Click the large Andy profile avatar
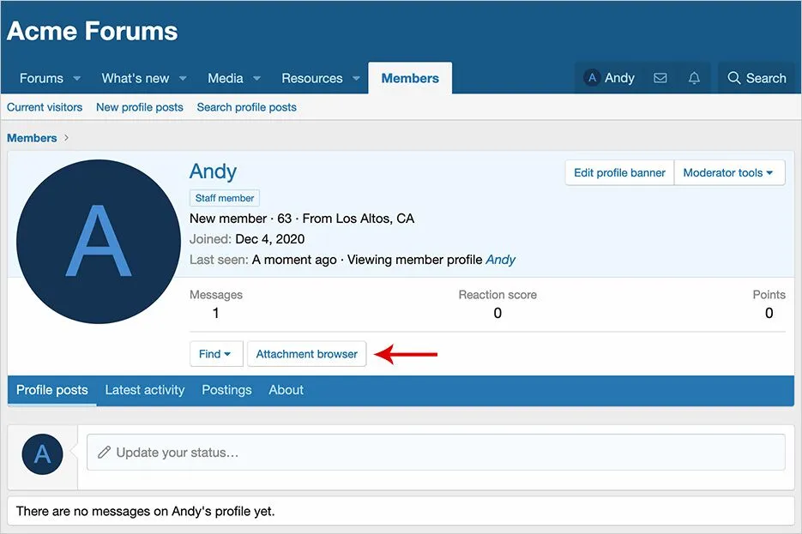 99,242
